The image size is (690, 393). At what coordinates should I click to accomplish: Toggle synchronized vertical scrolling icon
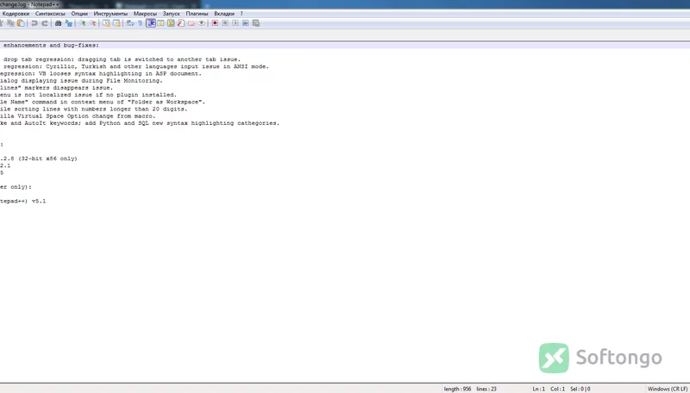click(x=106, y=23)
